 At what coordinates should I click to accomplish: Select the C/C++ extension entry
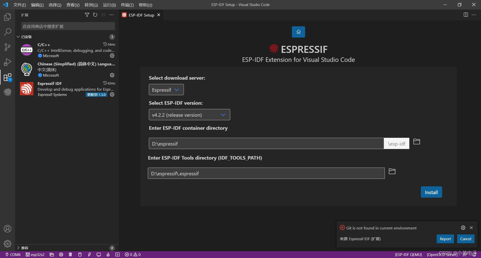point(67,50)
